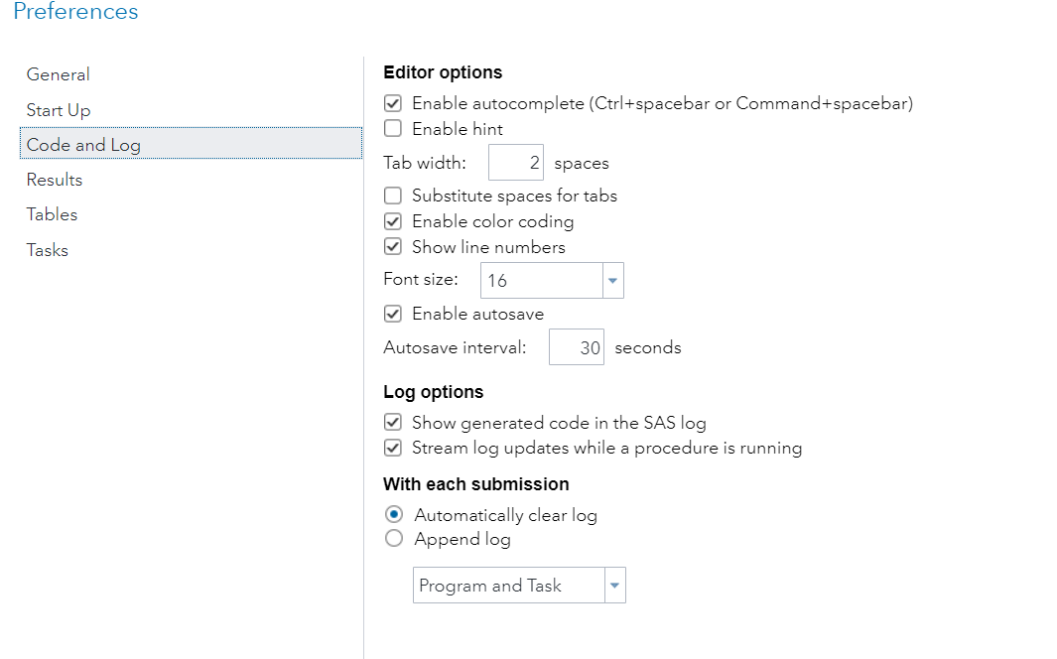Viewport: 1057px width, 659px height.
Task: Uncheck Enable color coding
Action: [393, 221]
